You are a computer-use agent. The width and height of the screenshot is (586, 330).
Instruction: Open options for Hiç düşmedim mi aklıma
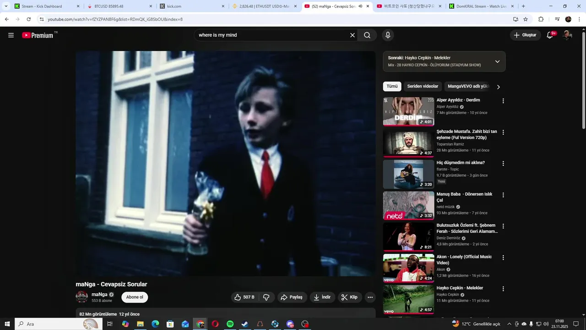(x=503, y=164)
